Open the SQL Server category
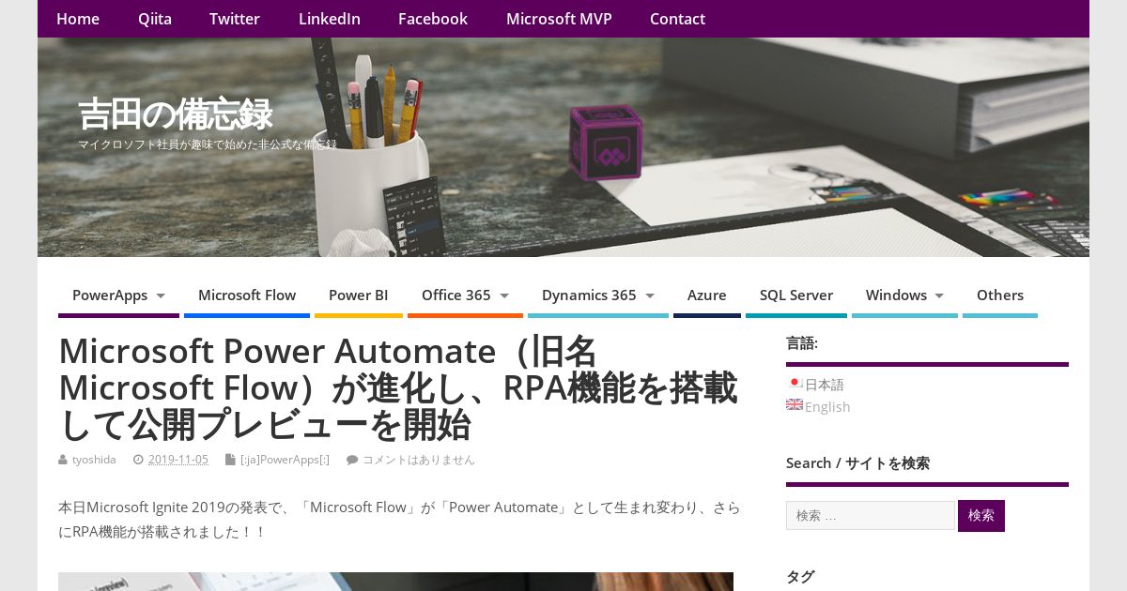Image resolution: width=1127 pixels, height=591 pixels. coord(796,295)
